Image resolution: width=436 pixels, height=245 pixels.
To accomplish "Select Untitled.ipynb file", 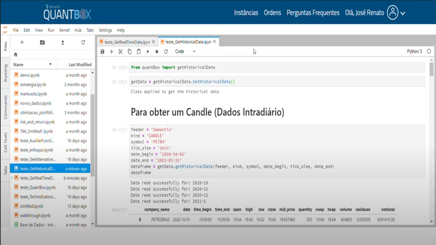I will coord(50,206).
